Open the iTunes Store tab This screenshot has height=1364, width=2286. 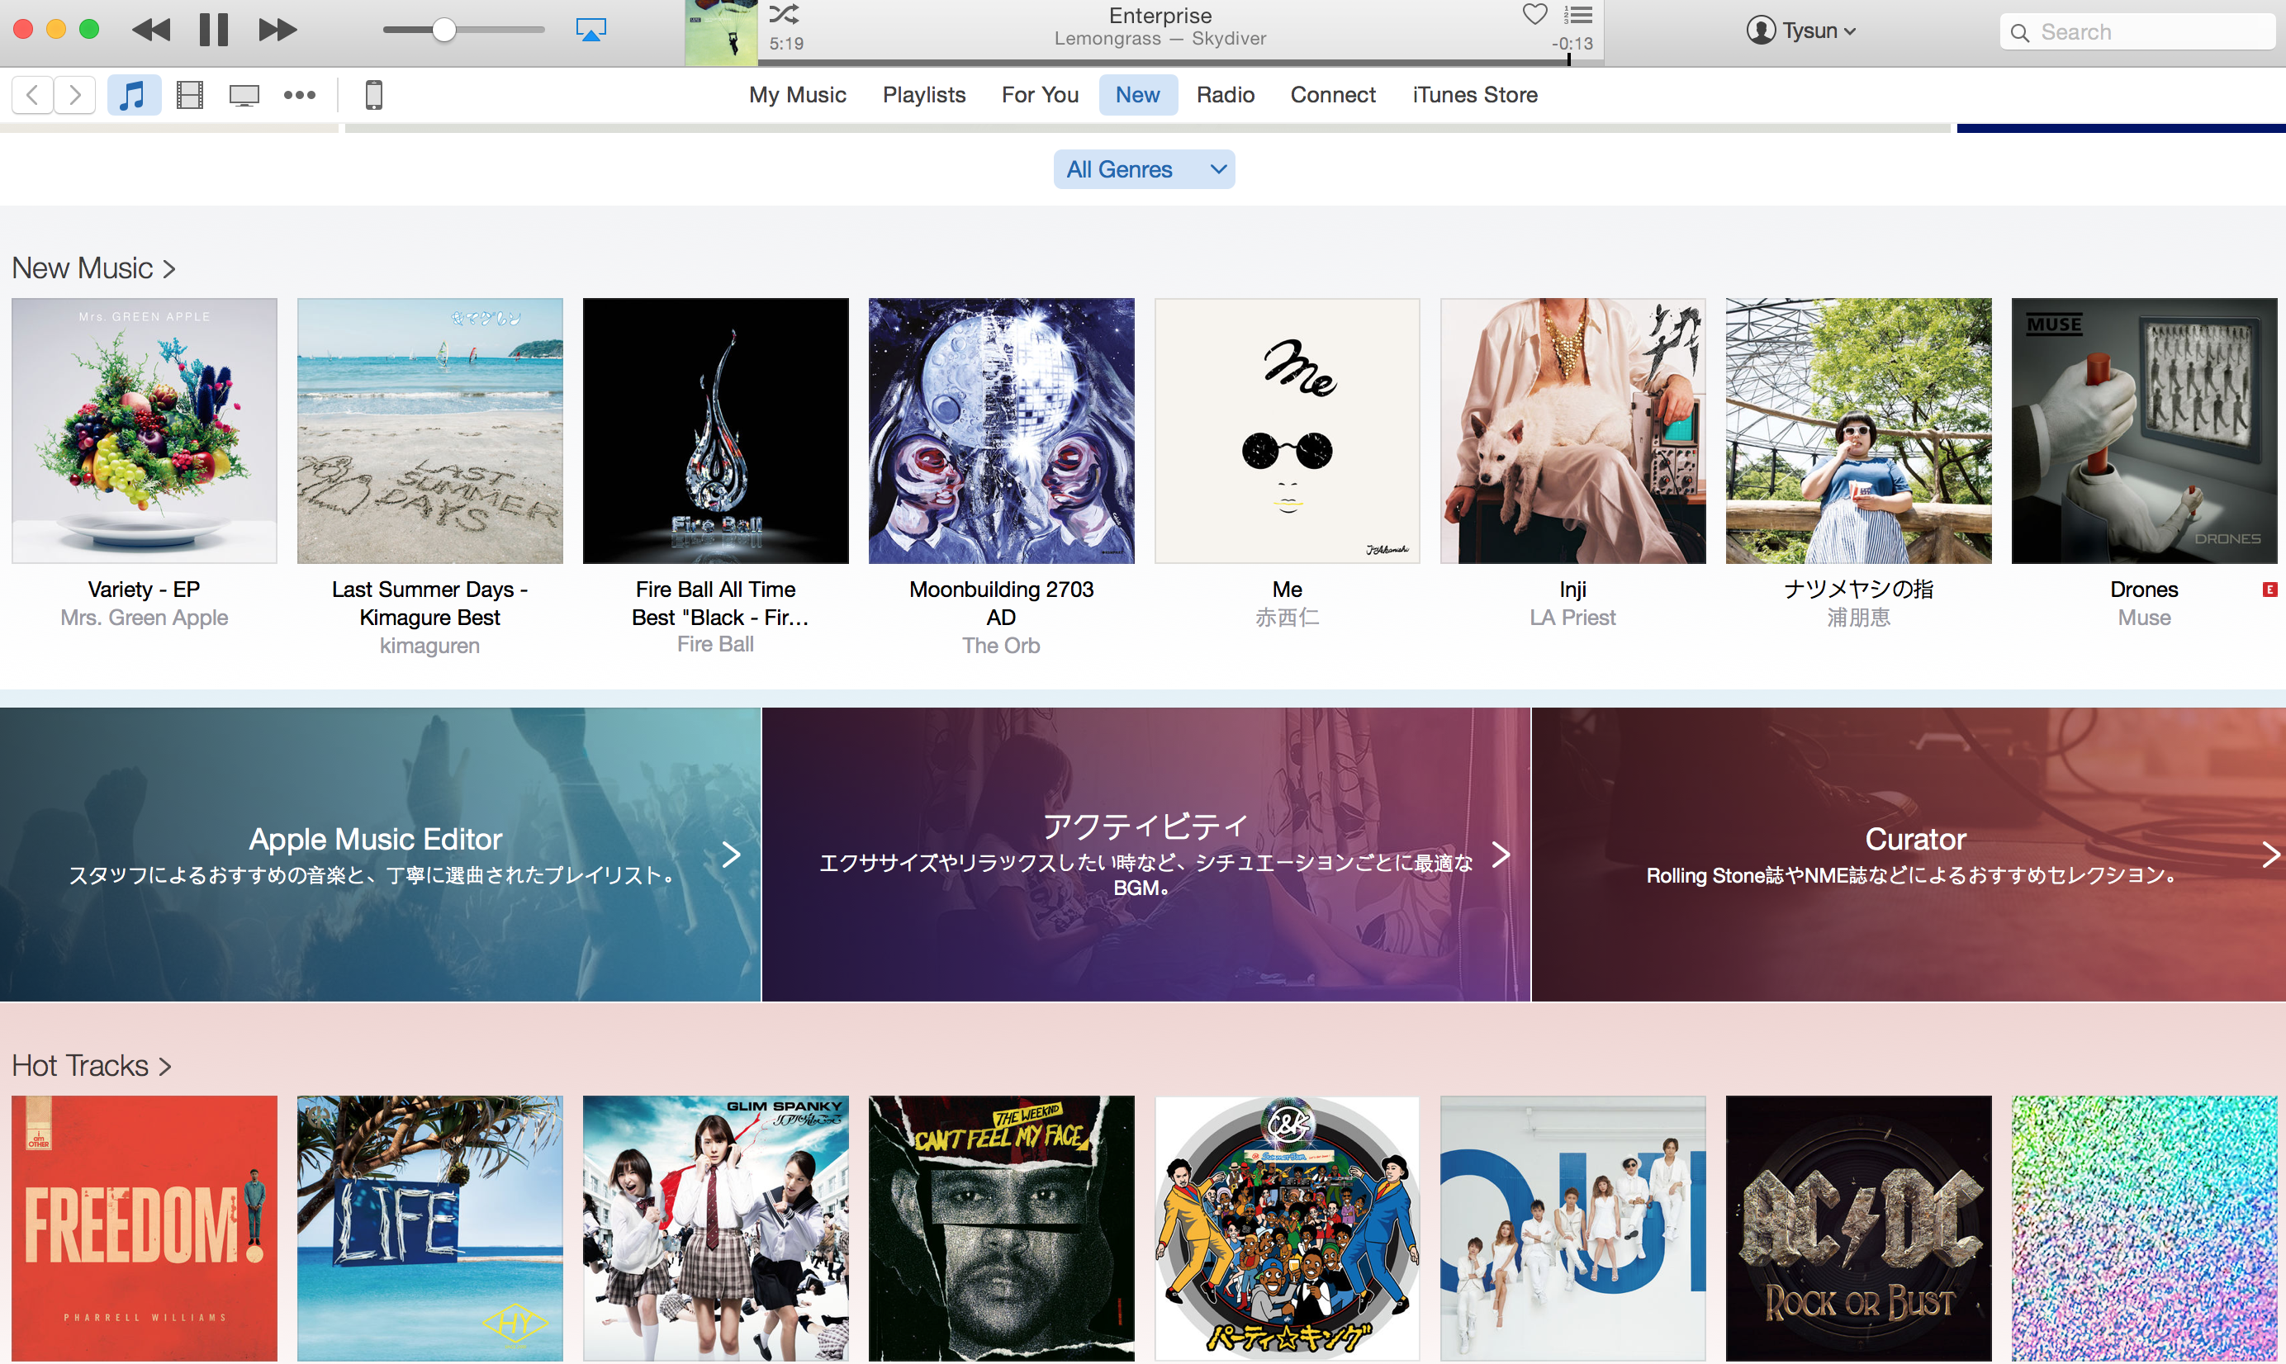(1474, 95)
